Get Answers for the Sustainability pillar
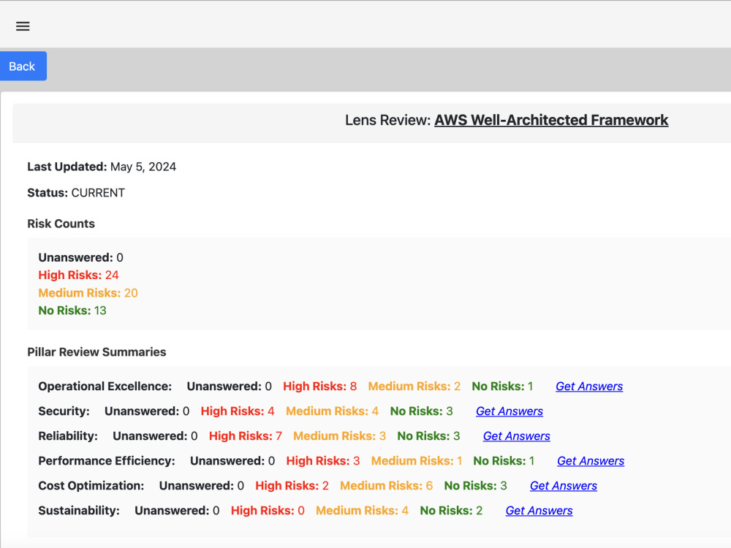The height and width of the screenshot is (548, 731). click(x=539, y=510)
